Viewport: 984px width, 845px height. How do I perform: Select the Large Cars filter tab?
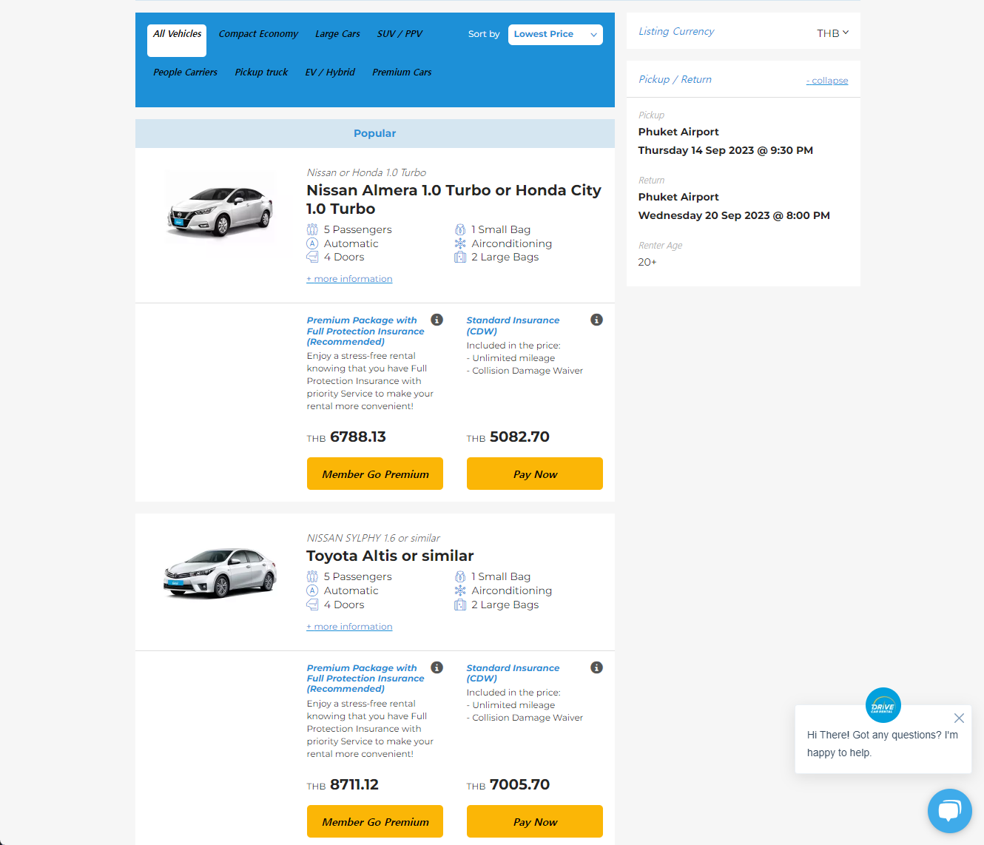pyautogui.click(x=337, y=34)
